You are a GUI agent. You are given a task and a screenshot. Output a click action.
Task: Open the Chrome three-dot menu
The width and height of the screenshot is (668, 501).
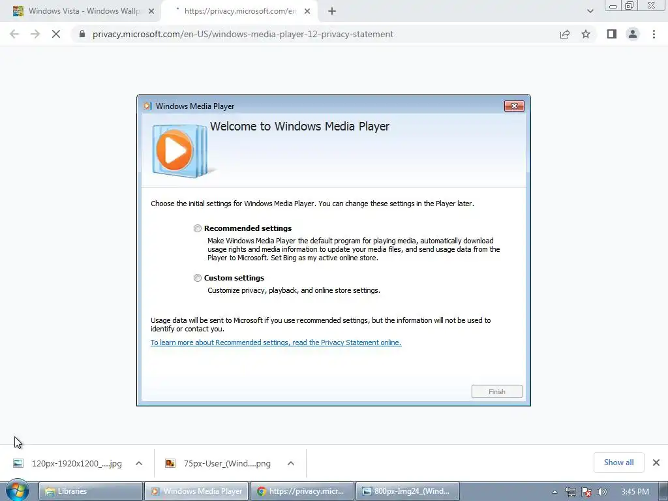[654, 34]
